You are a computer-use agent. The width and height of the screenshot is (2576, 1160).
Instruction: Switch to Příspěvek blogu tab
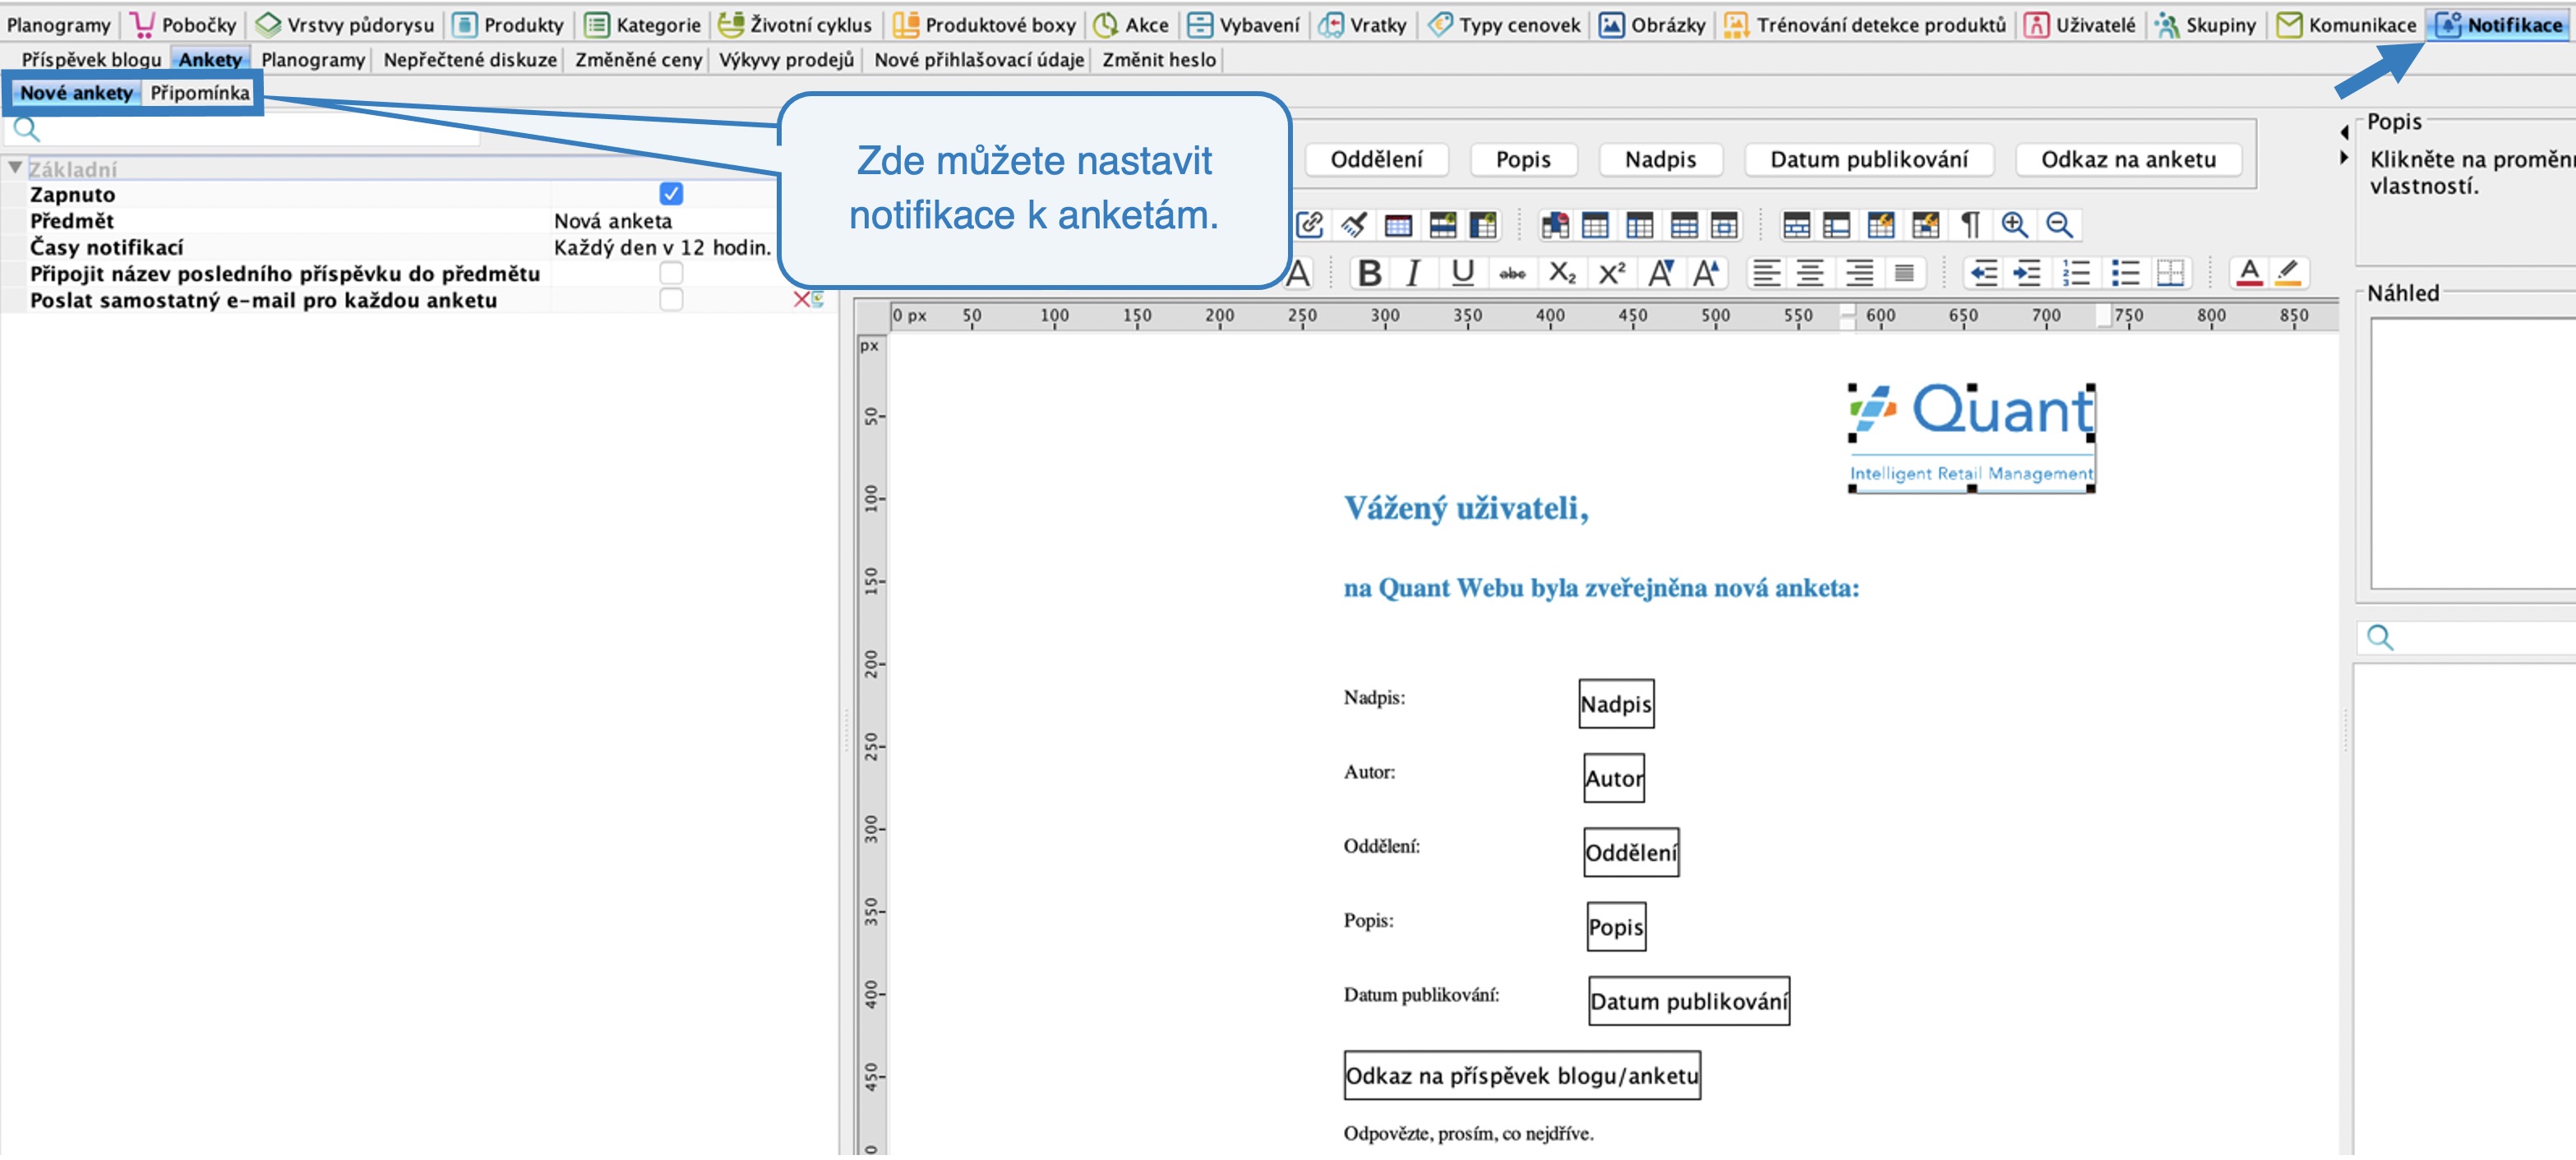(91, 60)
